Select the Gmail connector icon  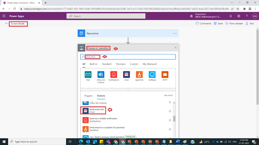coord(126,75)
